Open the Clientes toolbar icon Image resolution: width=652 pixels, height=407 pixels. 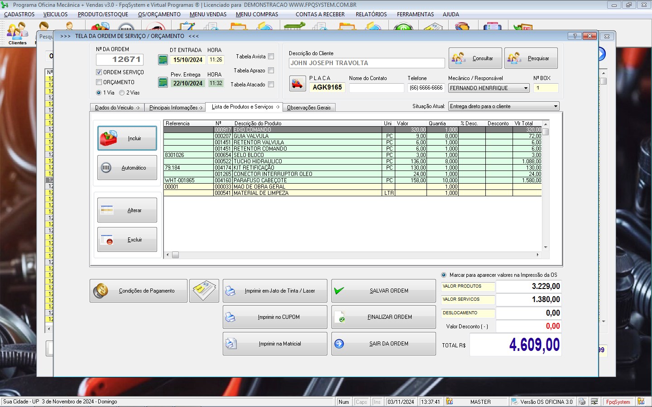click(x=17, y=33)
